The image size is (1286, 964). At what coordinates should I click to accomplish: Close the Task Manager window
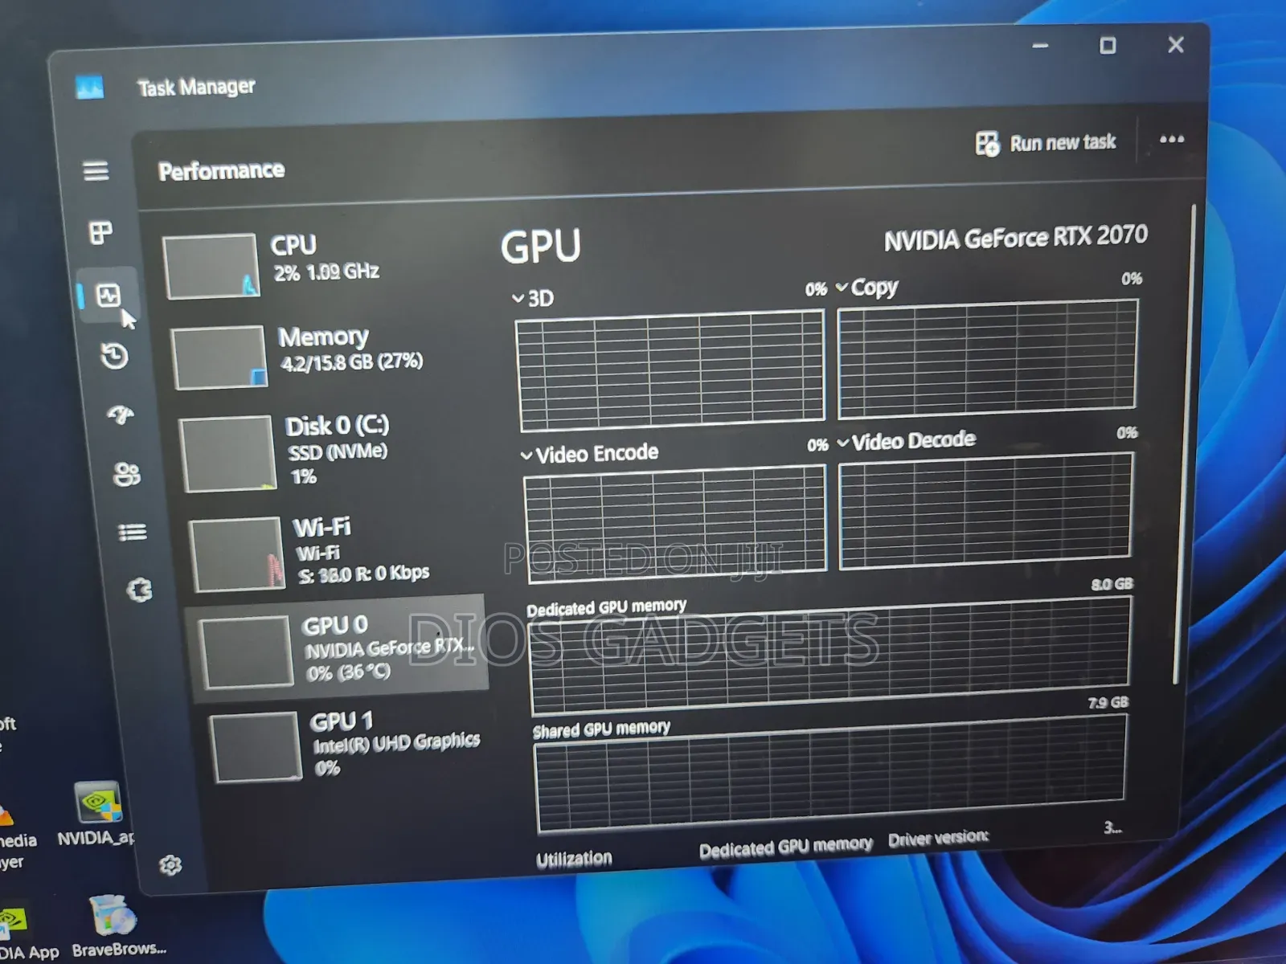pos(1176,45)
